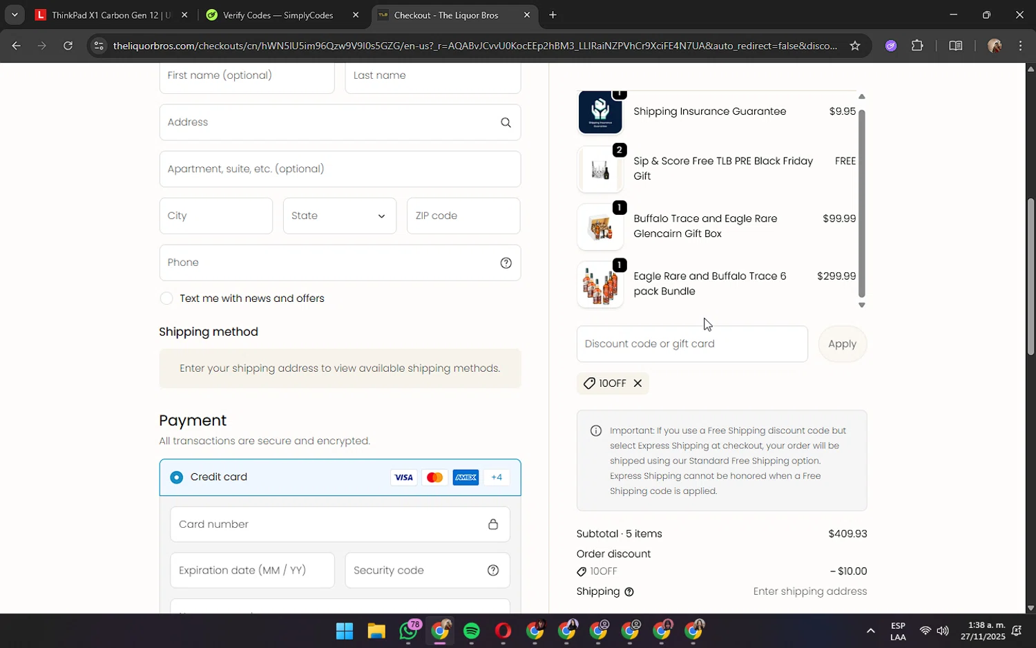
Task: Click the American Express logo
Action: 466,477
